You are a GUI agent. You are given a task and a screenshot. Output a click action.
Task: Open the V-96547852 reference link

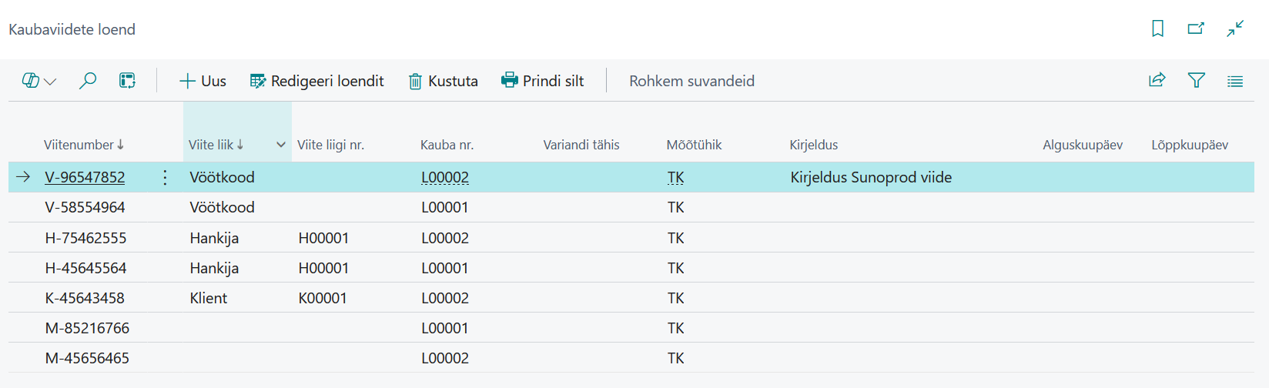pyautogui.click(x=85, y=177)
